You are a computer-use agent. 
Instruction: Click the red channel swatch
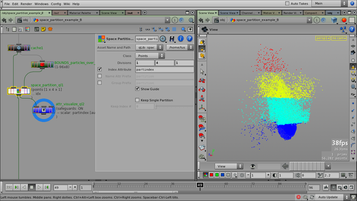211,175
